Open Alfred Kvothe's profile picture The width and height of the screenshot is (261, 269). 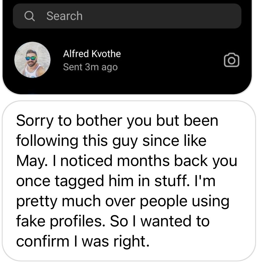[x=32, y=60]
